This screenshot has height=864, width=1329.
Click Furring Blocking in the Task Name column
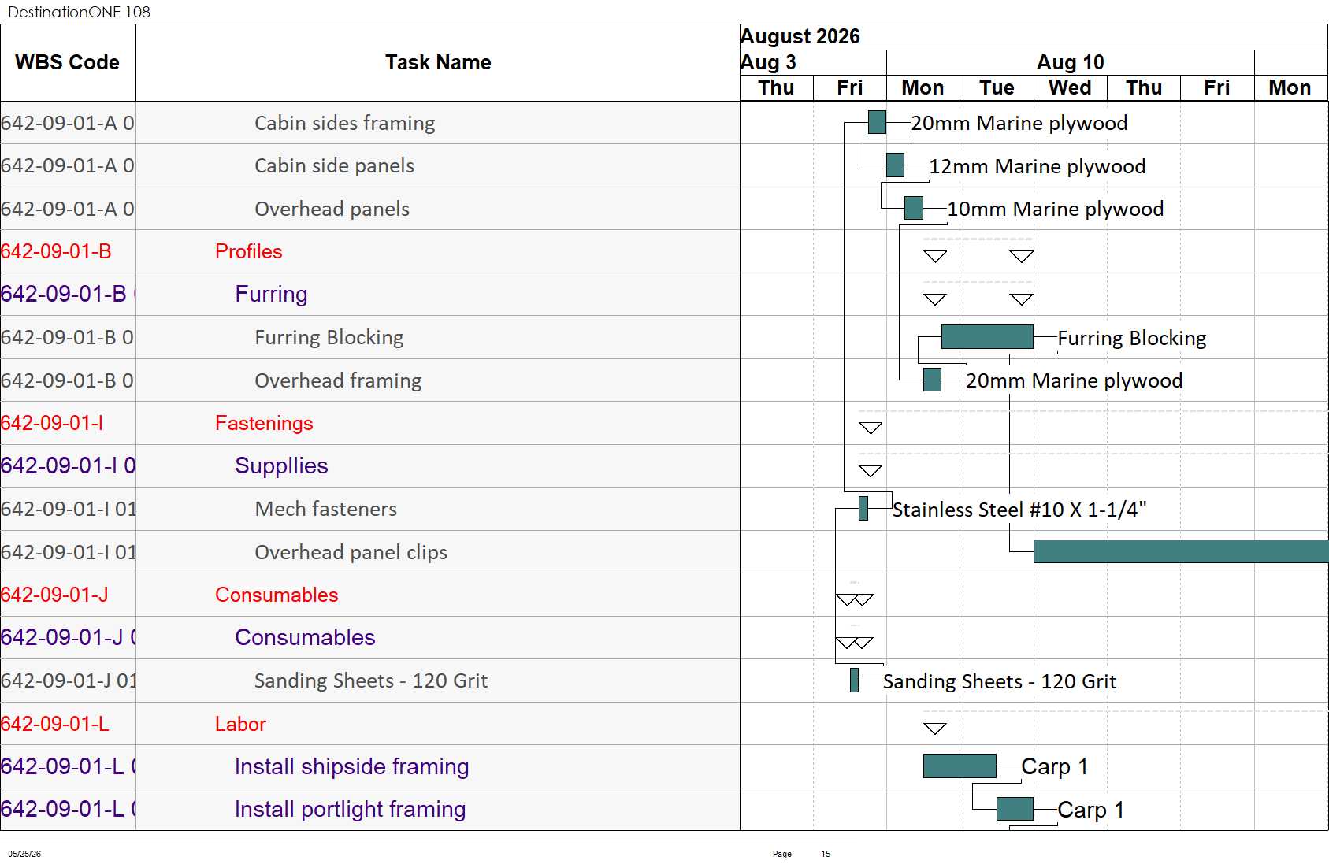tap(329, 337)
